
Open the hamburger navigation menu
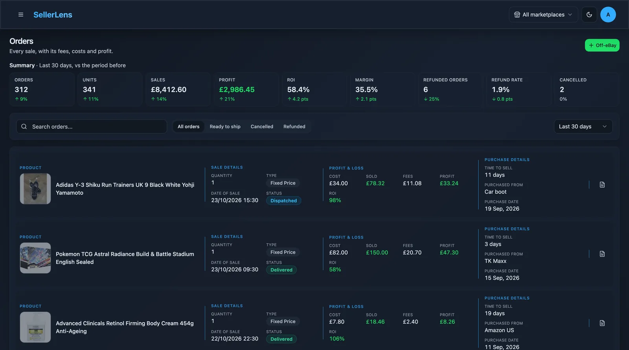click(x=21, y=15)
